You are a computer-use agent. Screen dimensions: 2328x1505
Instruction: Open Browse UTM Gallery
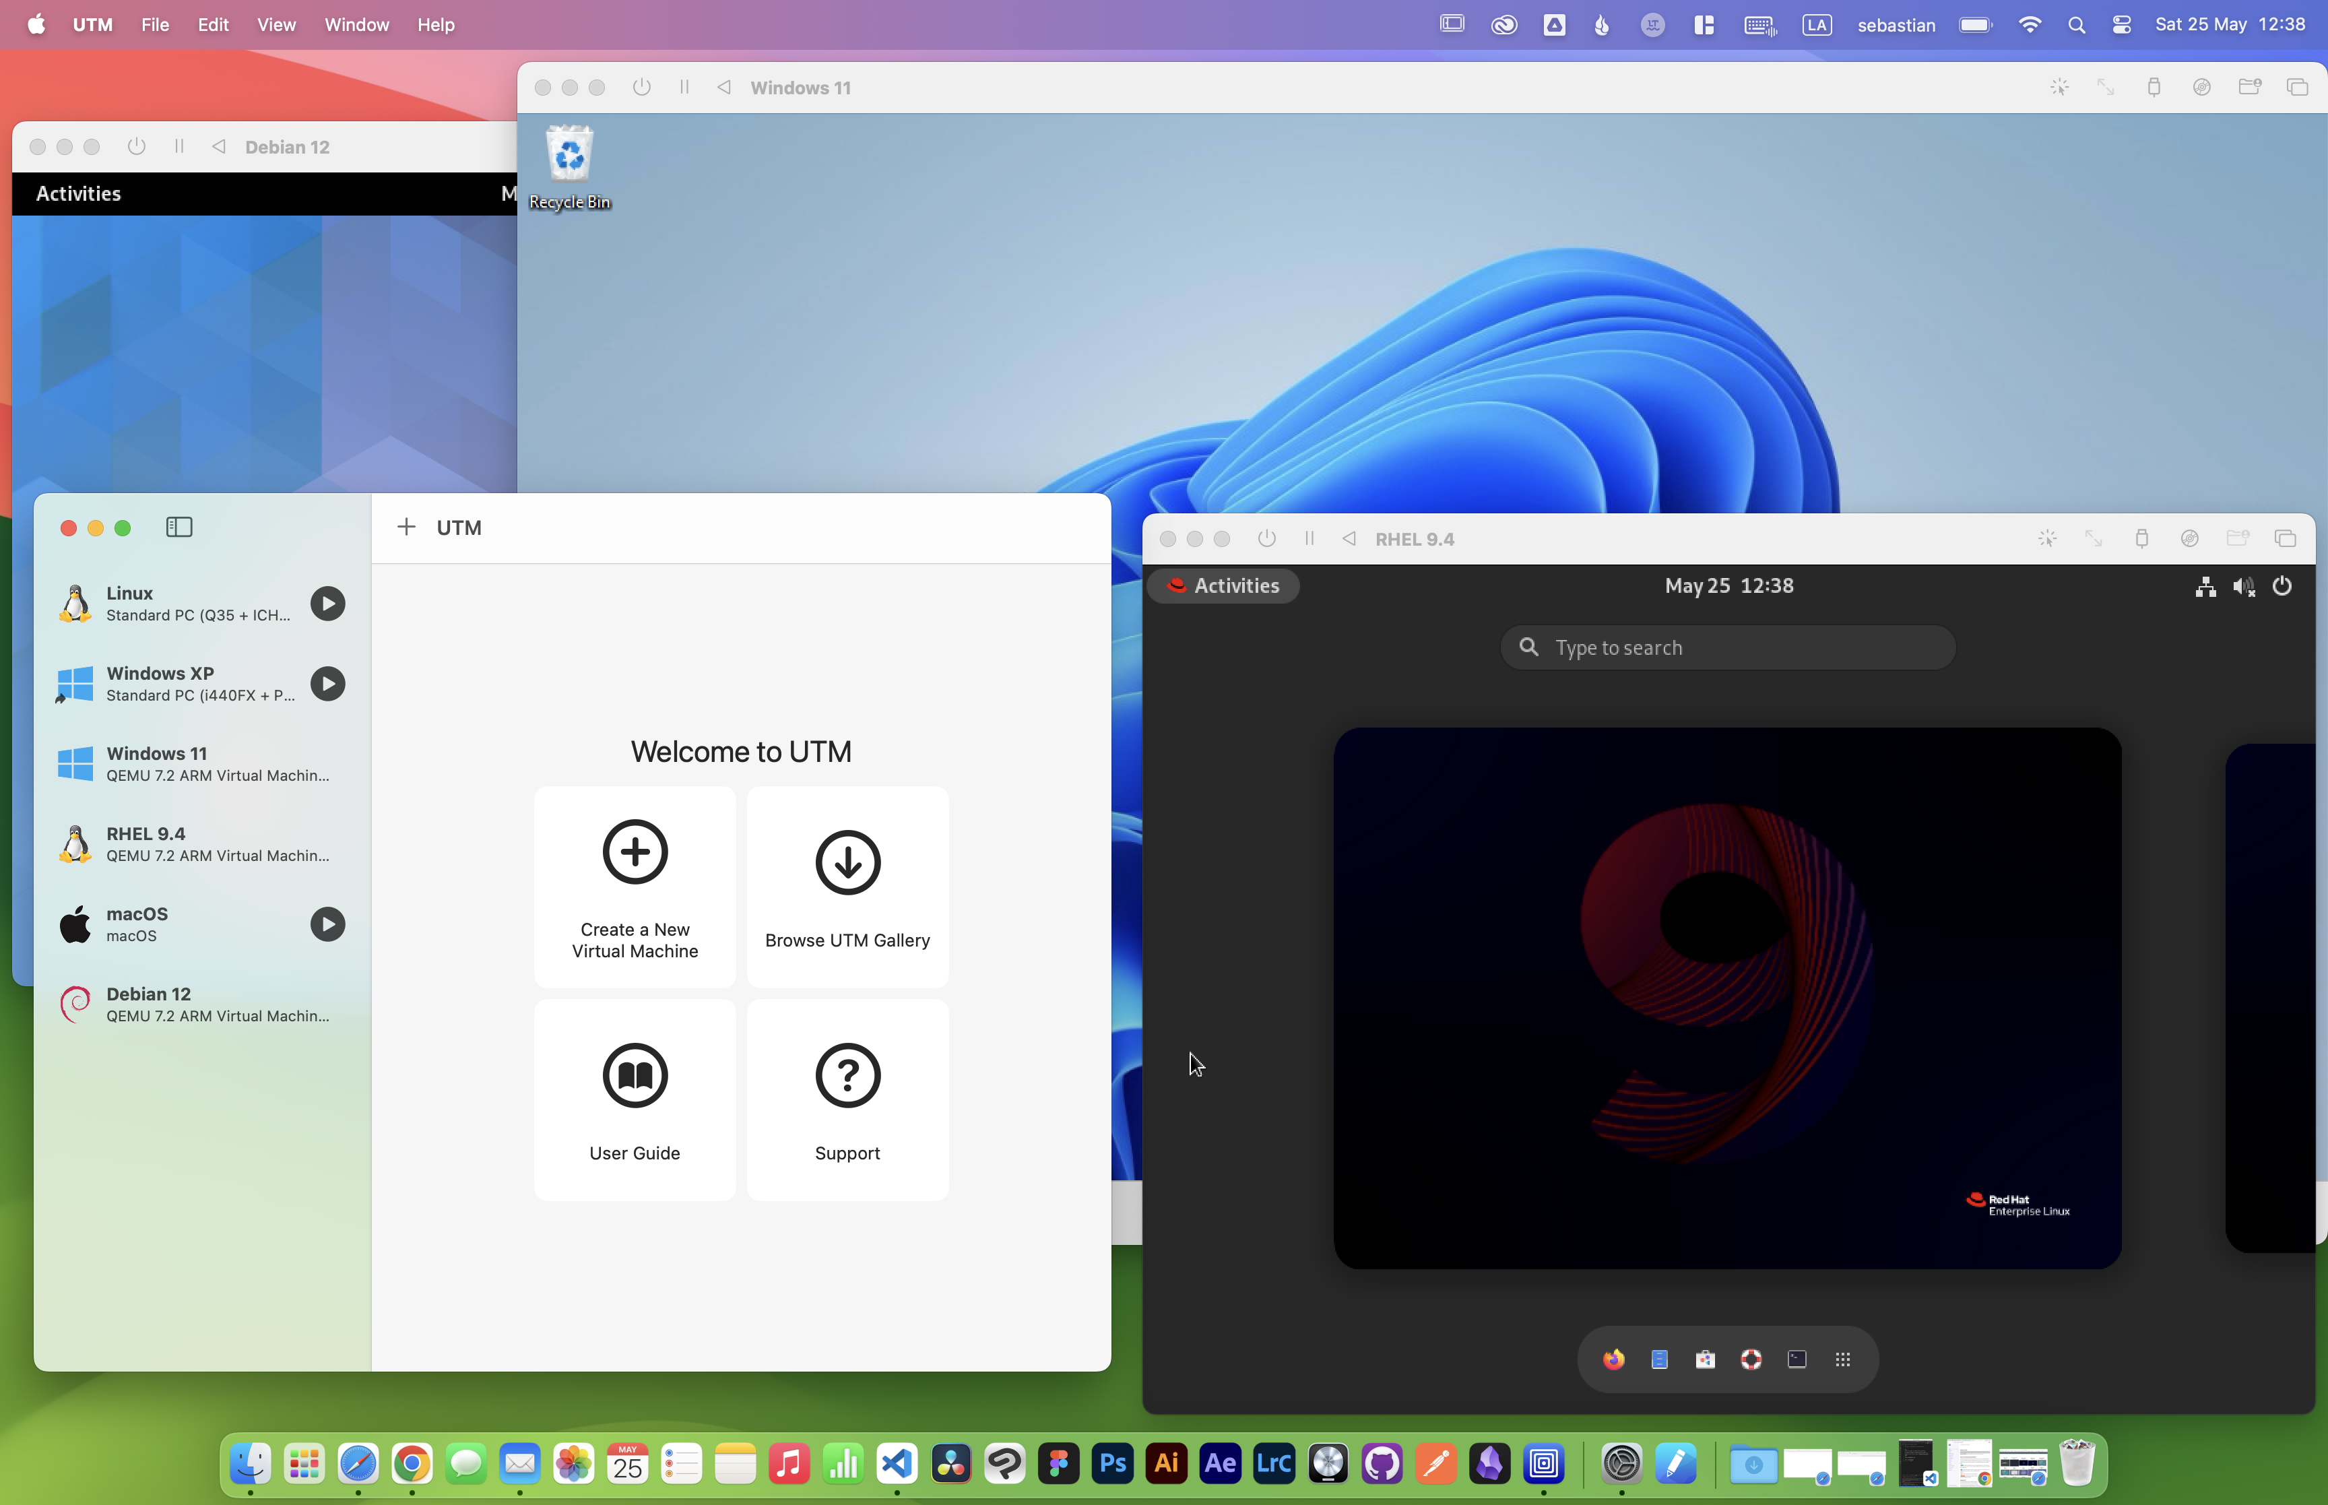847,887
